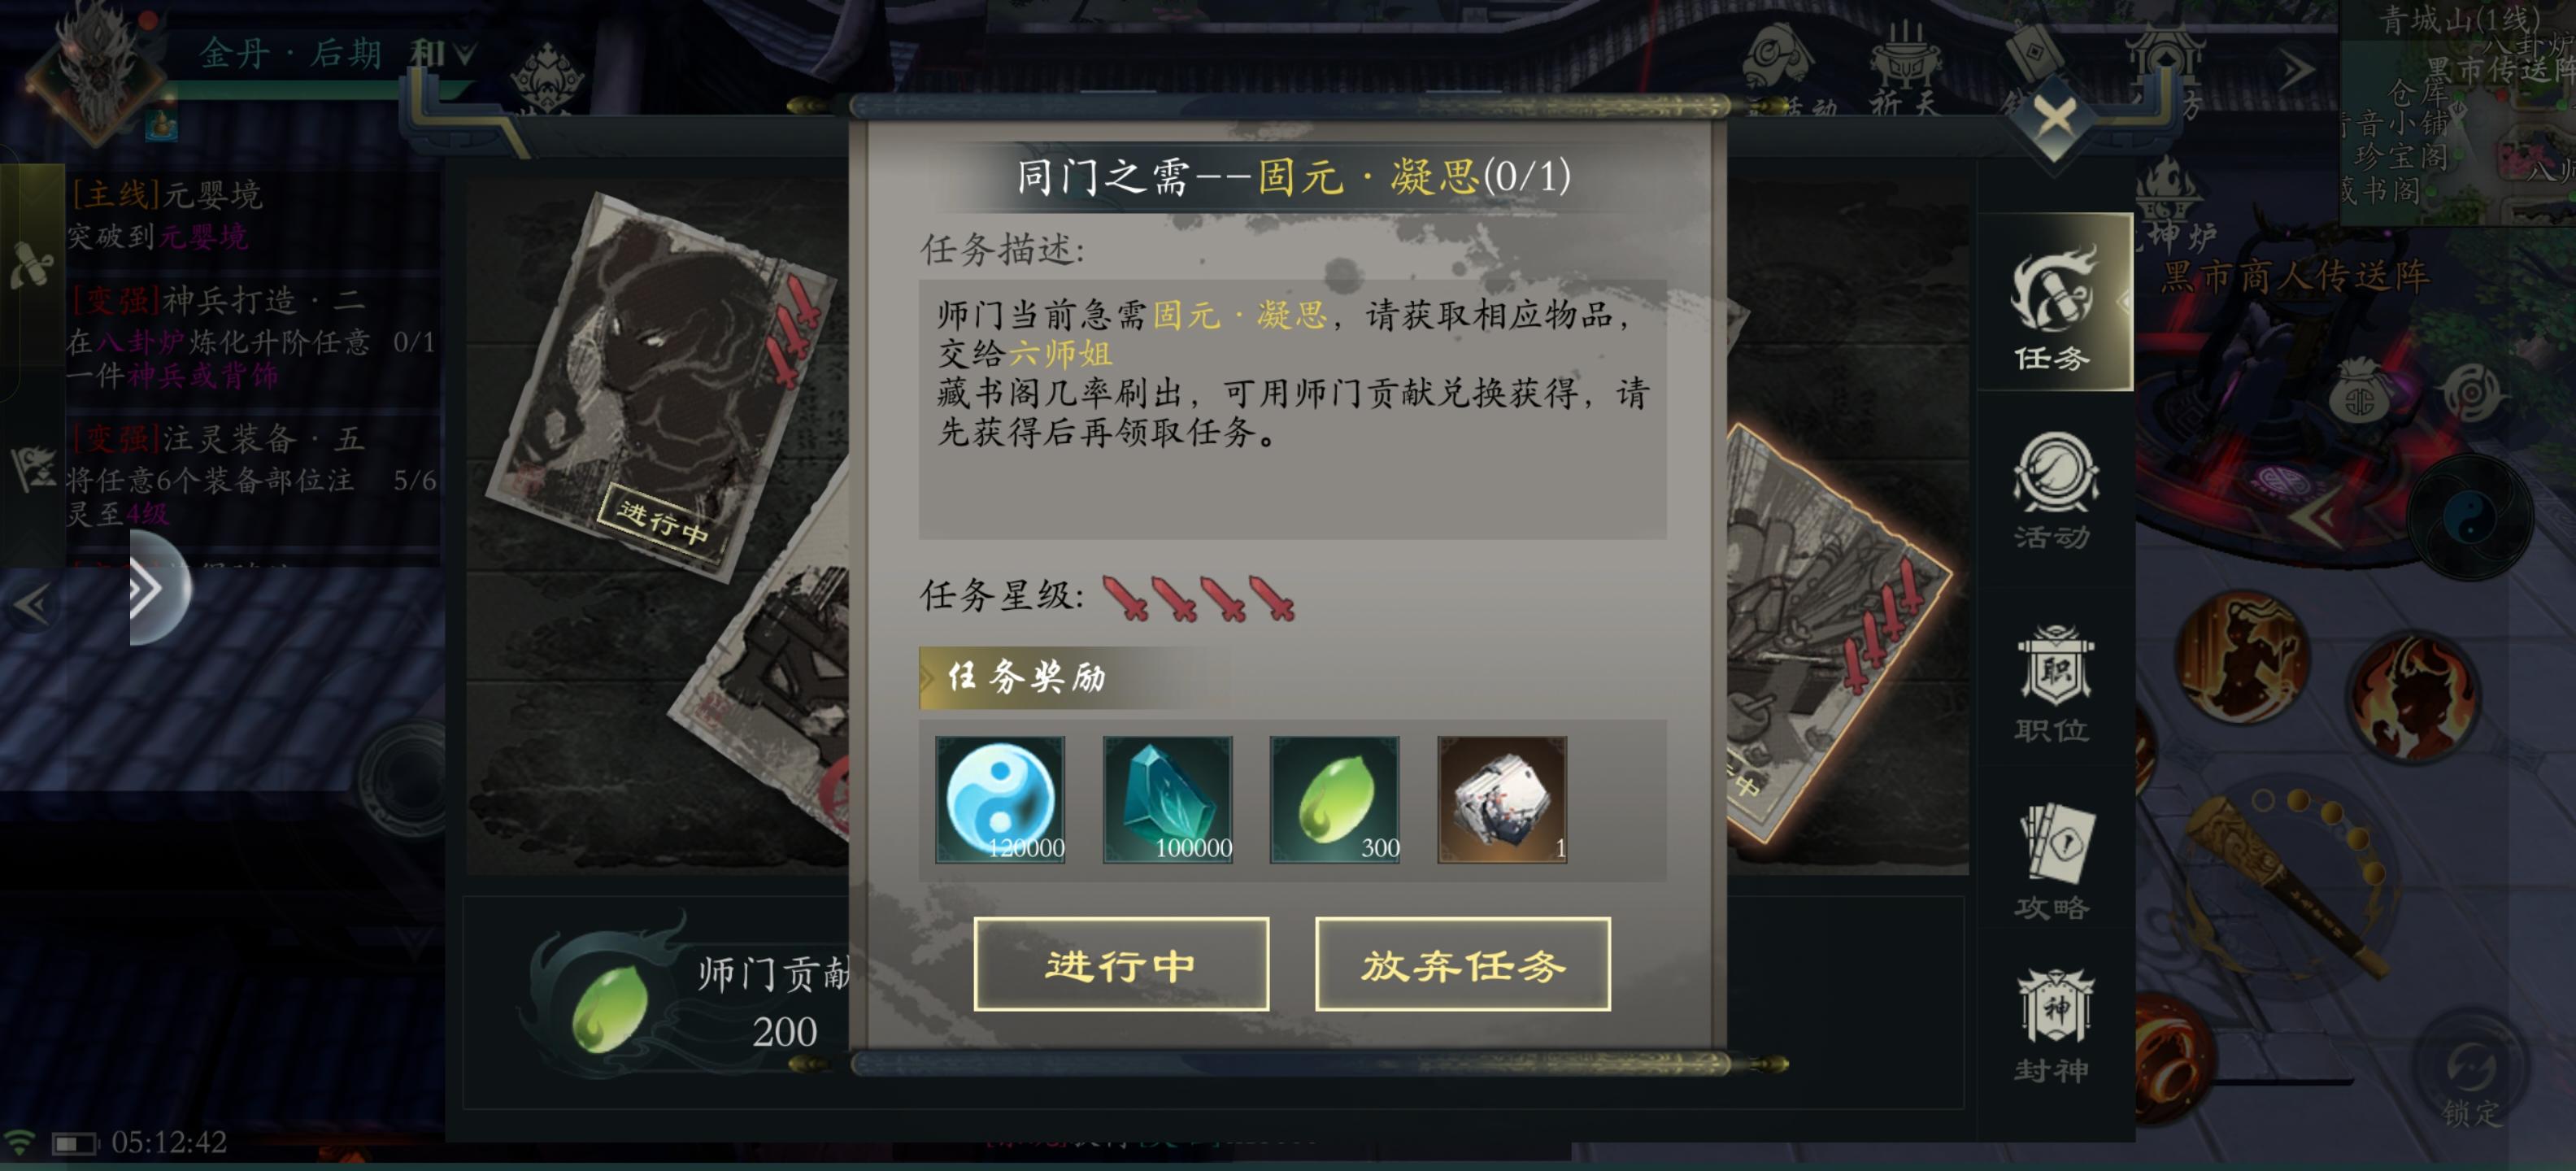2576x1171 pixels.
Task: Expand the quest tracker with double-chevron
Action: click(x=146, y=588)
